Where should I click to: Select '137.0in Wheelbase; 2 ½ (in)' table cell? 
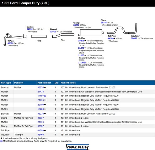(75, 118)
